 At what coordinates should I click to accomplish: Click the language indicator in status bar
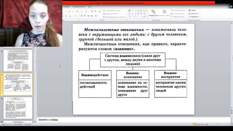[28, 124]
